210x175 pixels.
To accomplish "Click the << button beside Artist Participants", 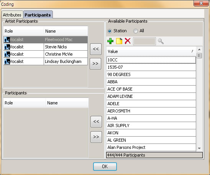I will (96, 49).
